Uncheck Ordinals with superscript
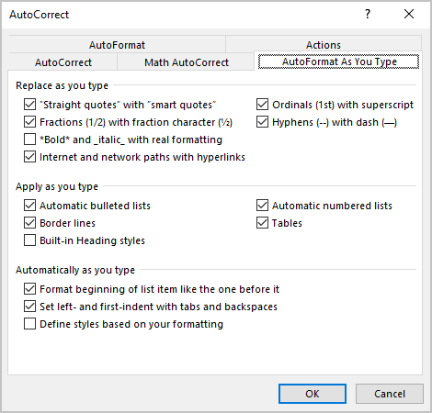 [262, 105]
